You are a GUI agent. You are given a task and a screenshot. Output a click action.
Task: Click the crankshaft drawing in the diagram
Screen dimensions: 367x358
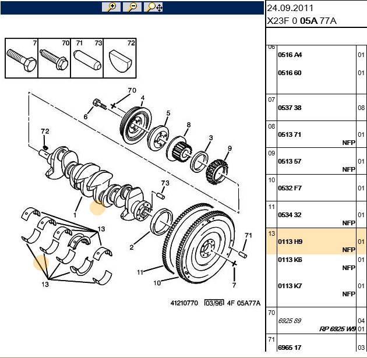pos(95,183)
